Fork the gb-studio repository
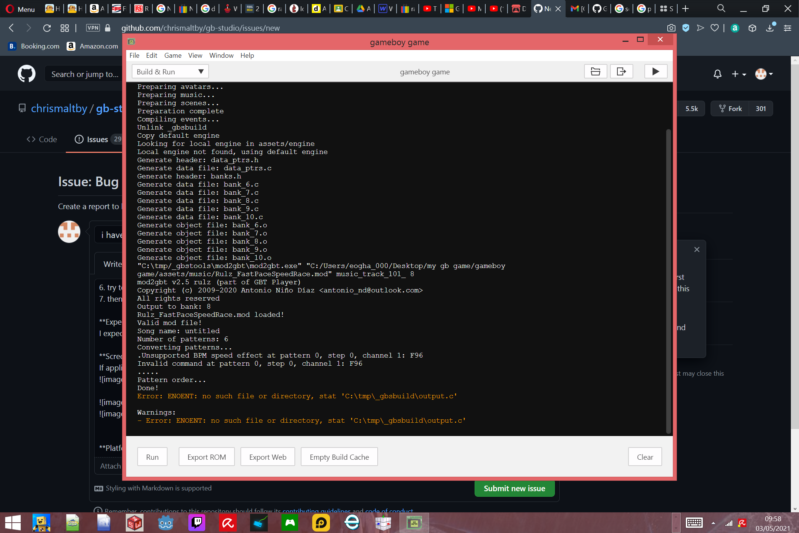 (x=730, y=108)
